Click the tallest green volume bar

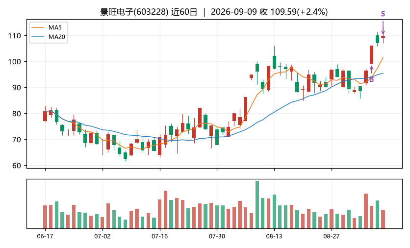coord(257,204)
